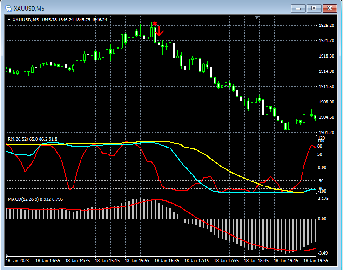Click price level 1908.00 on the scale
Screen dimensions: 343x270
pyautogui.click(x=326, y=102)
